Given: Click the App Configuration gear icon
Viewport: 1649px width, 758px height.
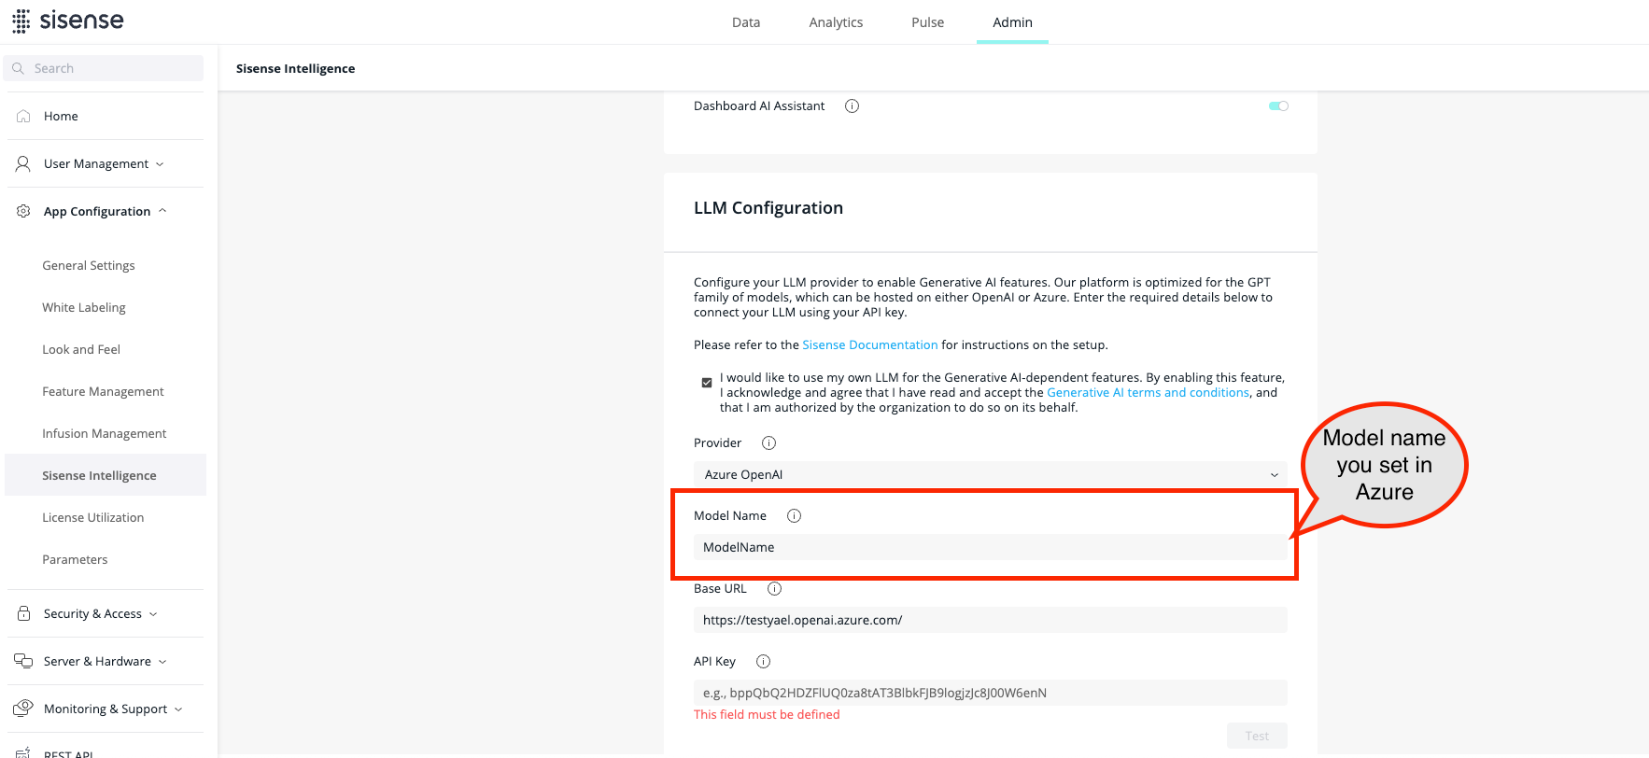Looking at the screenshot, I should (23, 211).
